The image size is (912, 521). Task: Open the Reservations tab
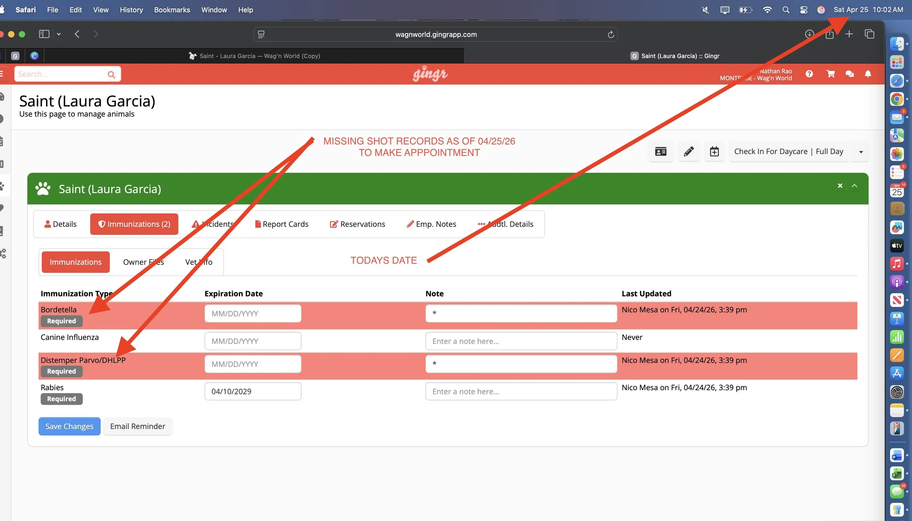(358, 224)
